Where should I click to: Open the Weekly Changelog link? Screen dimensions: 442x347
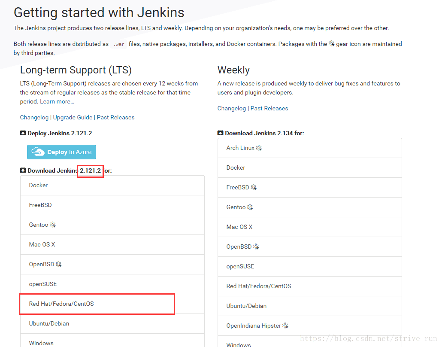click(232, 108)
